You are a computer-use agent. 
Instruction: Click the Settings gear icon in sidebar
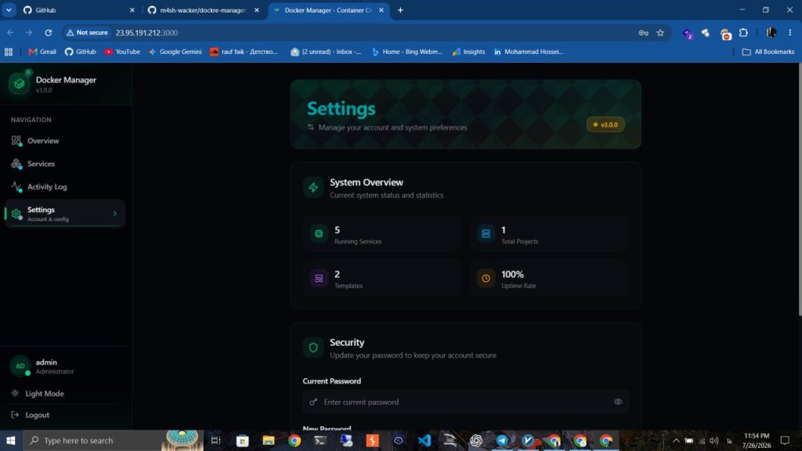coord(16,214)
